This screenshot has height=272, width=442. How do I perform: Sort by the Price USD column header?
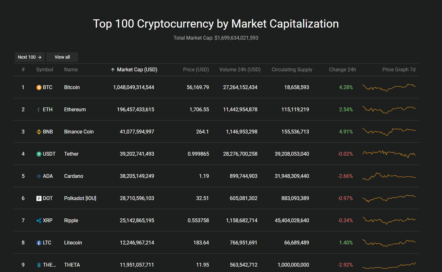(x=196, y=69)
